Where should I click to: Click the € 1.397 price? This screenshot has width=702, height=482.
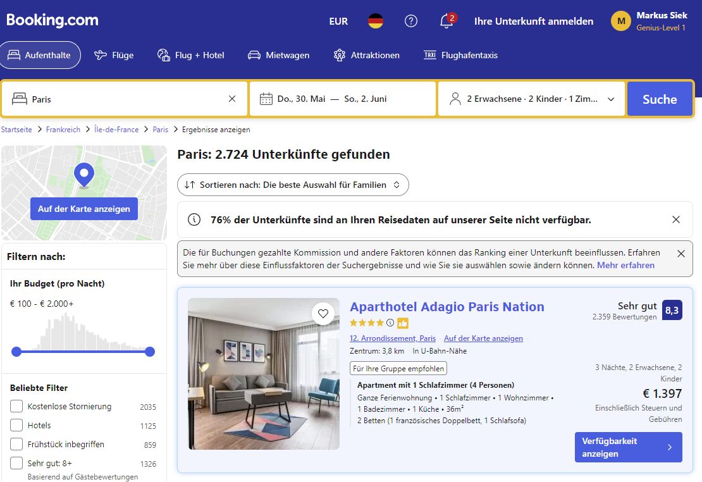tap(662, 393)
